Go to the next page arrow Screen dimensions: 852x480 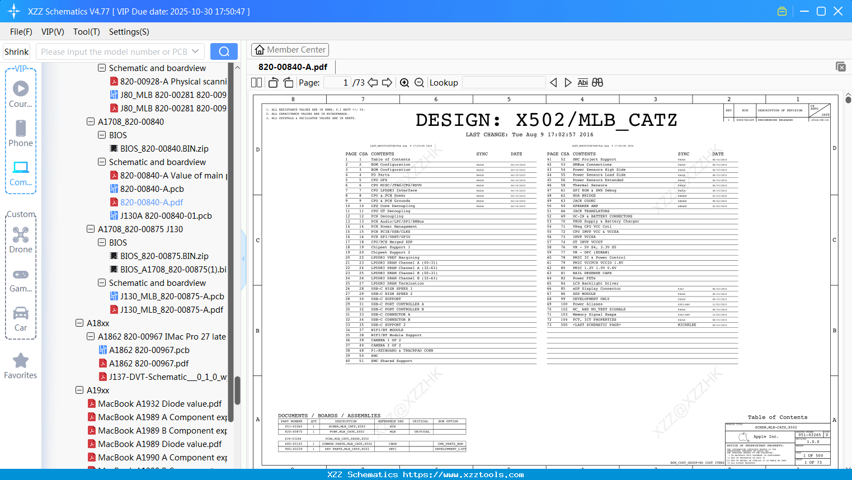[387, 83]
